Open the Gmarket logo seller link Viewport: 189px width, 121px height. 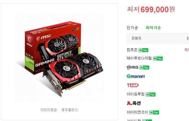[x=136, y=76]
